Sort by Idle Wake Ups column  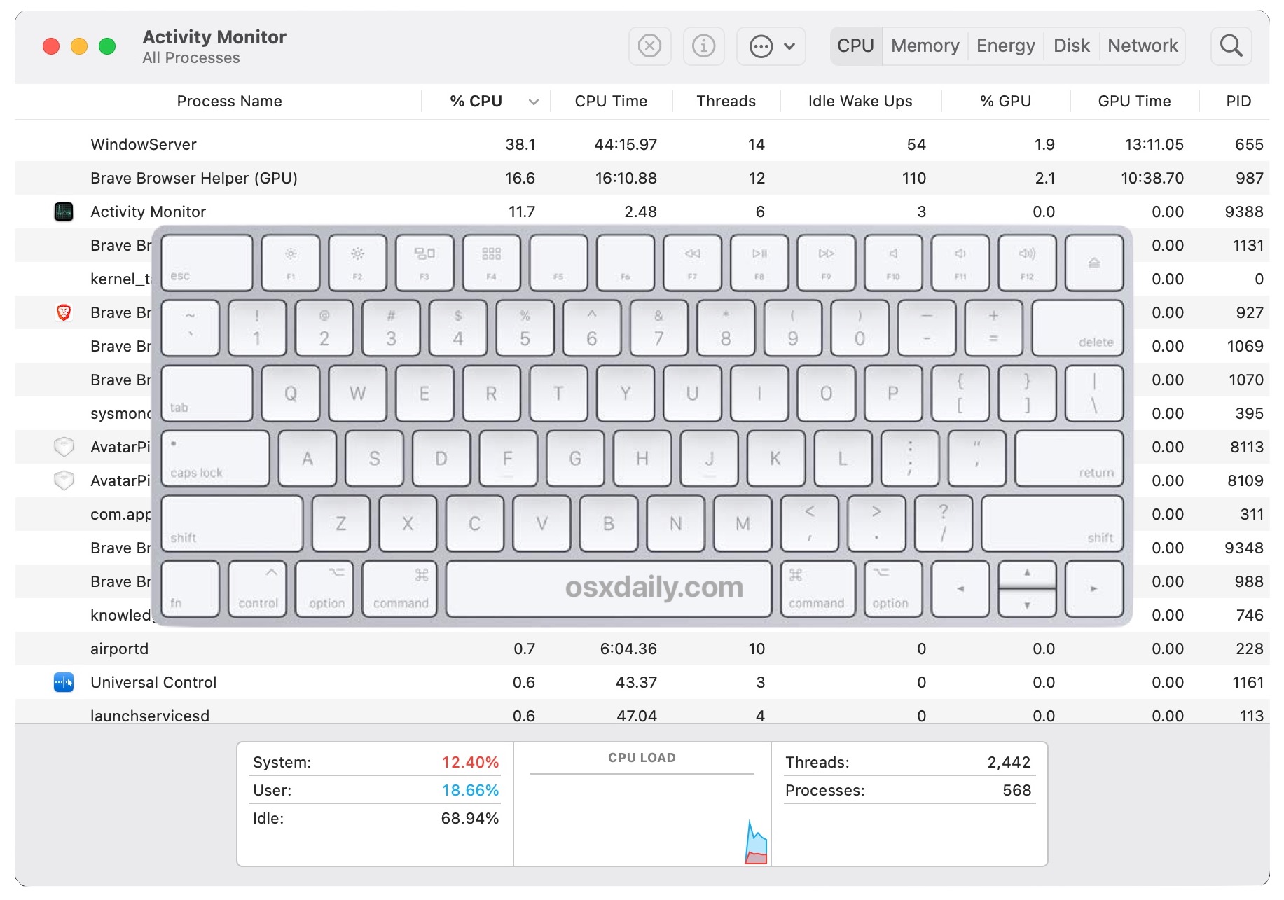click(860, 102)
